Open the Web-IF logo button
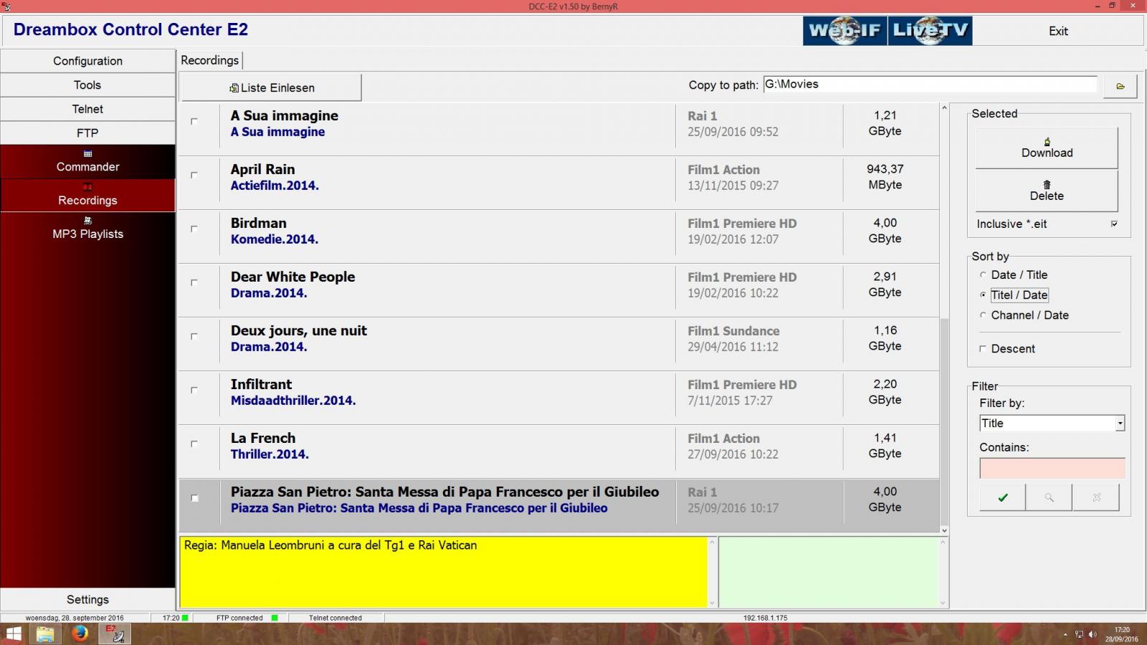Image resolution: width=1147 pixels, height=645 pixels. click(x=844, y=31)
